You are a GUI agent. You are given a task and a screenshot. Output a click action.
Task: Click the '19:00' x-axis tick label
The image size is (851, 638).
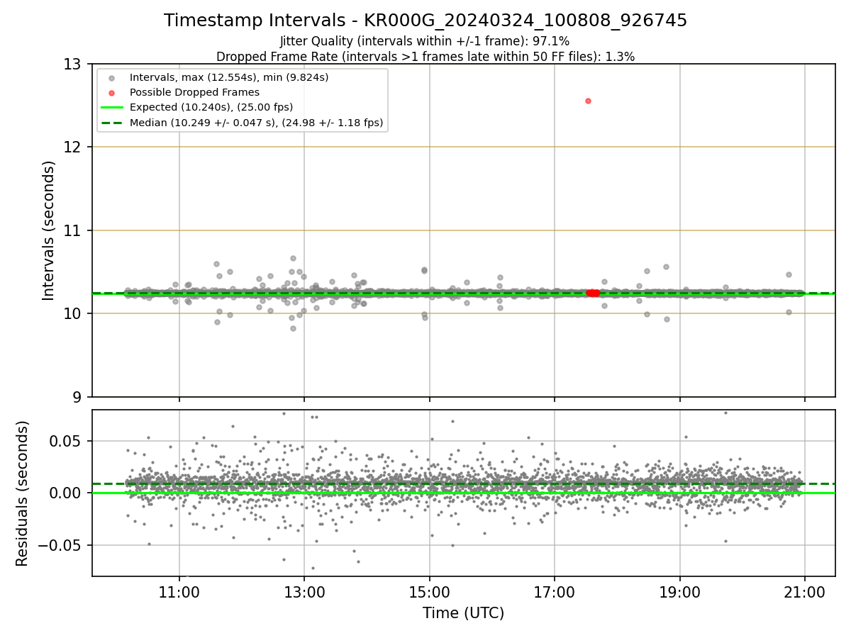tap(680, 593)
